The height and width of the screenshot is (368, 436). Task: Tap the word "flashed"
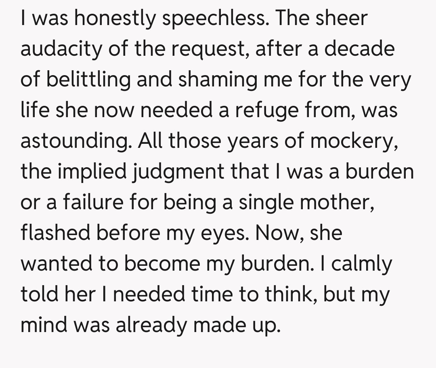[56, 233]
